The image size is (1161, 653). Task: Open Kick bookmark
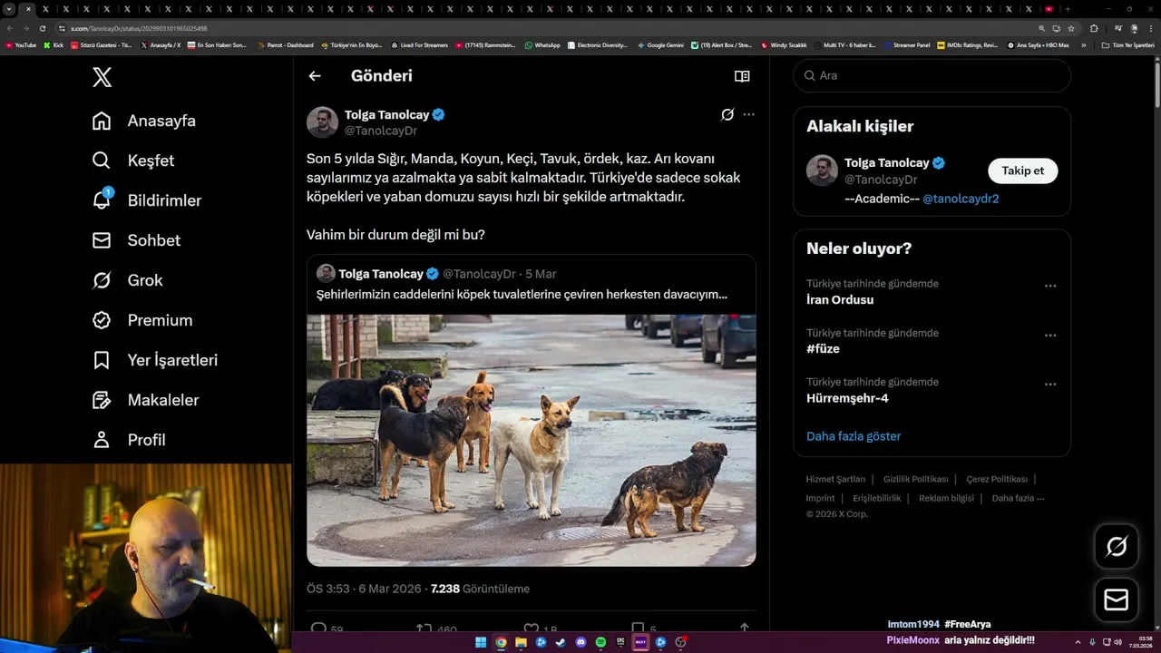coord(54,44)
